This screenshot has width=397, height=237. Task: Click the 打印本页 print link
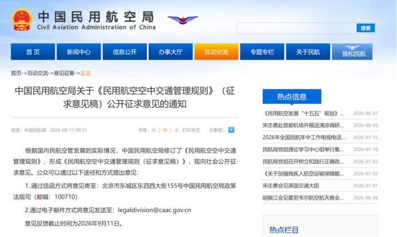pyautogui.click(x=191, y=130)
